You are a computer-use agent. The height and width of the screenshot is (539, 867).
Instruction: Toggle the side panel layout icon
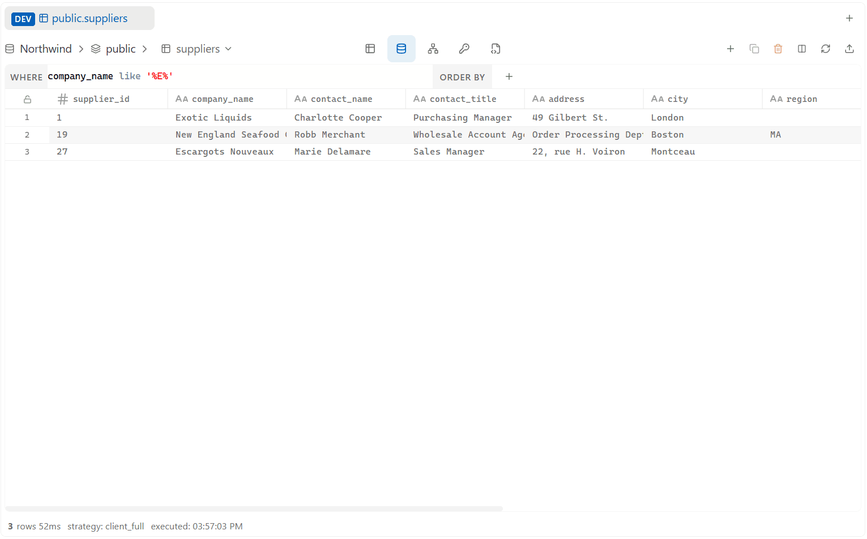(802, 49)
